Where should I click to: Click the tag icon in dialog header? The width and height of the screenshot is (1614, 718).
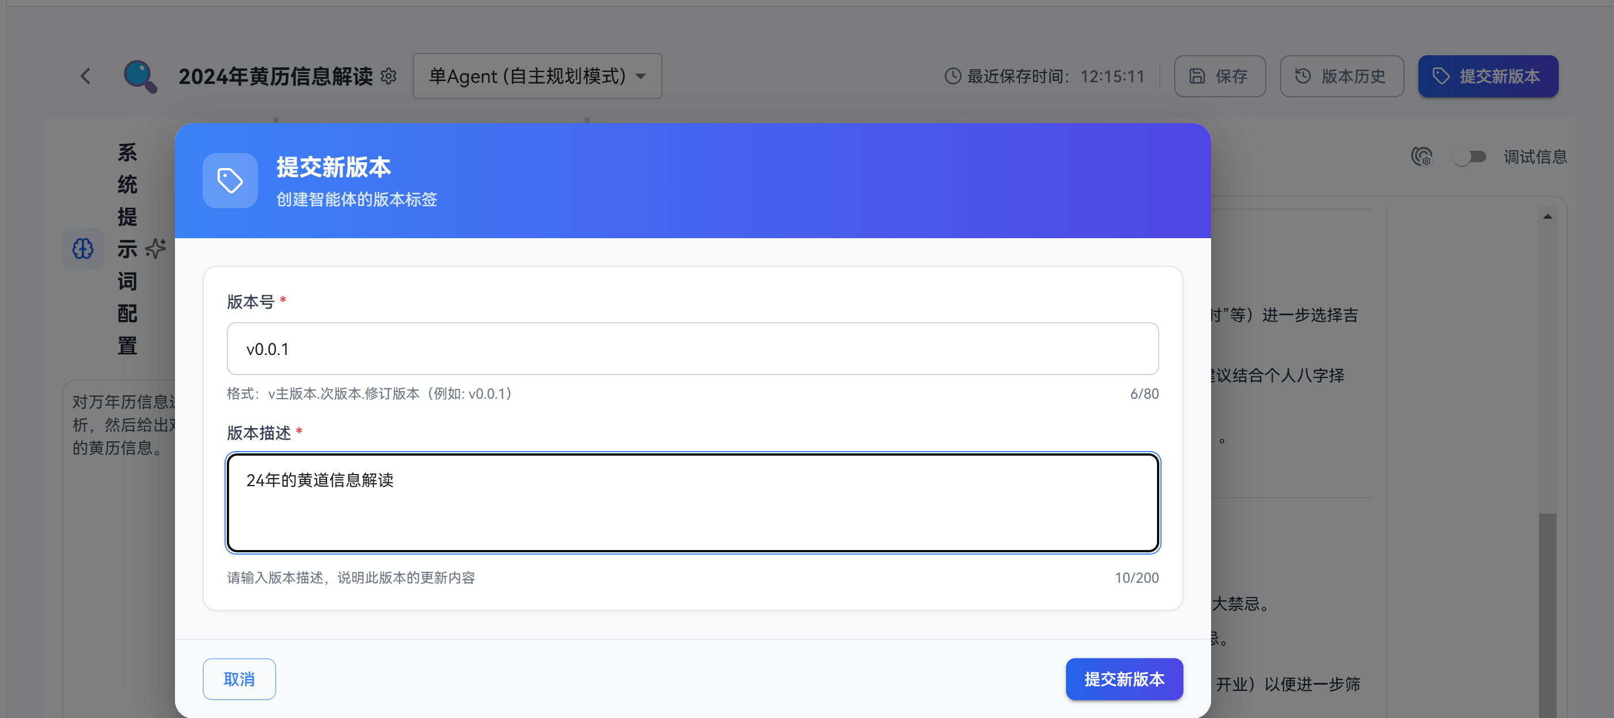230,180
